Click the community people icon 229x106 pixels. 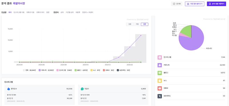click(x=160, y=65)
